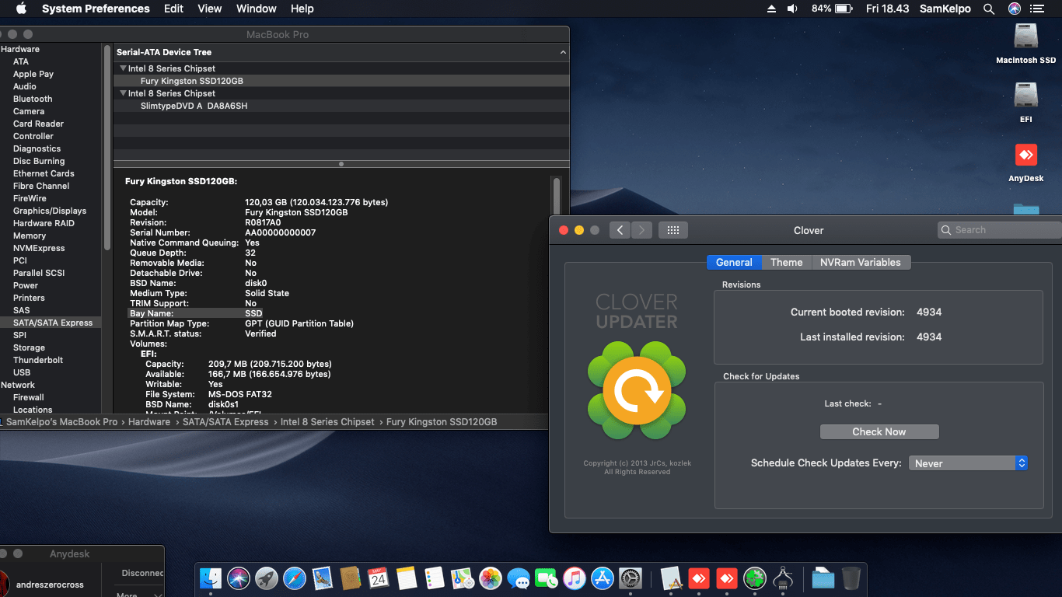Open the View menu
Screen dimensions: 1062x597
tap(210, 9)
